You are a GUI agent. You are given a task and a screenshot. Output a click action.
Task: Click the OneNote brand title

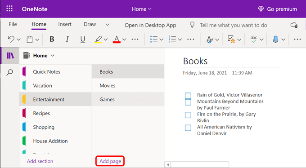(x=35, y=9)
